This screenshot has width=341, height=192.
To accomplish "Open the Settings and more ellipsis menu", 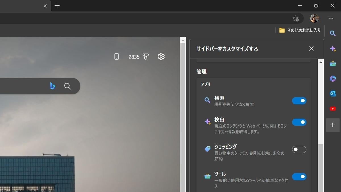I will pyautogui.click(x=331, y=18).
